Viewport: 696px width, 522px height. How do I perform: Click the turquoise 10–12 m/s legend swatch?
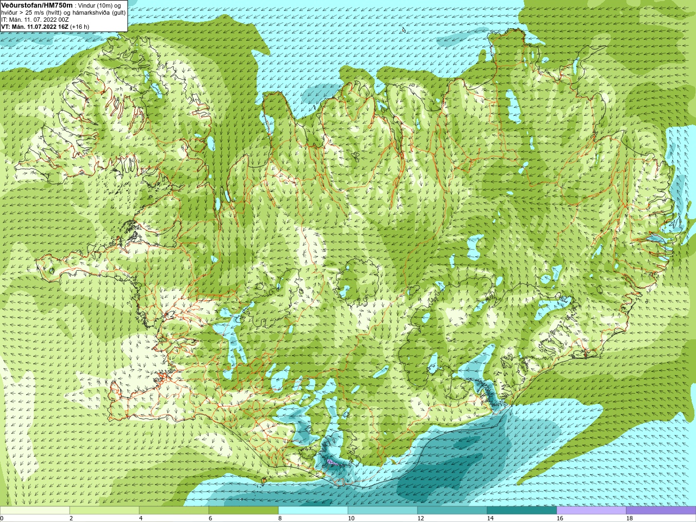[383, 511]
